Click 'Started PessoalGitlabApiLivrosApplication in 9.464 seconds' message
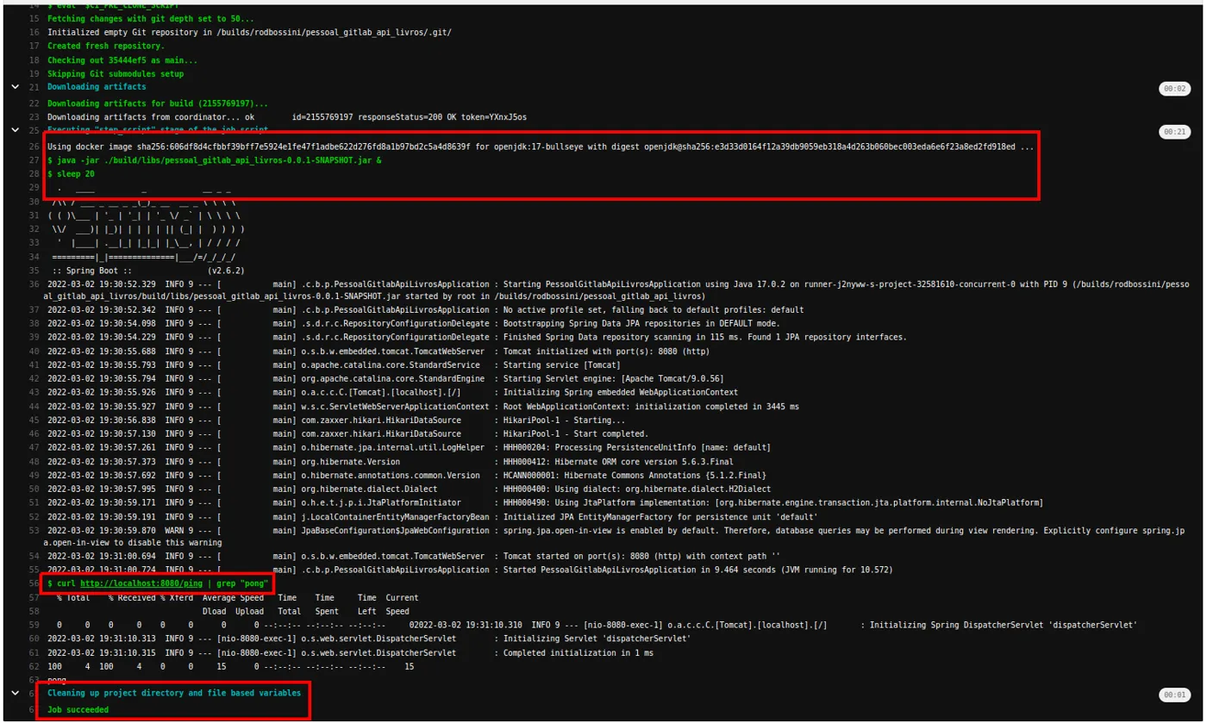This screenshot has height=723, width=1207. coord(698,570)
